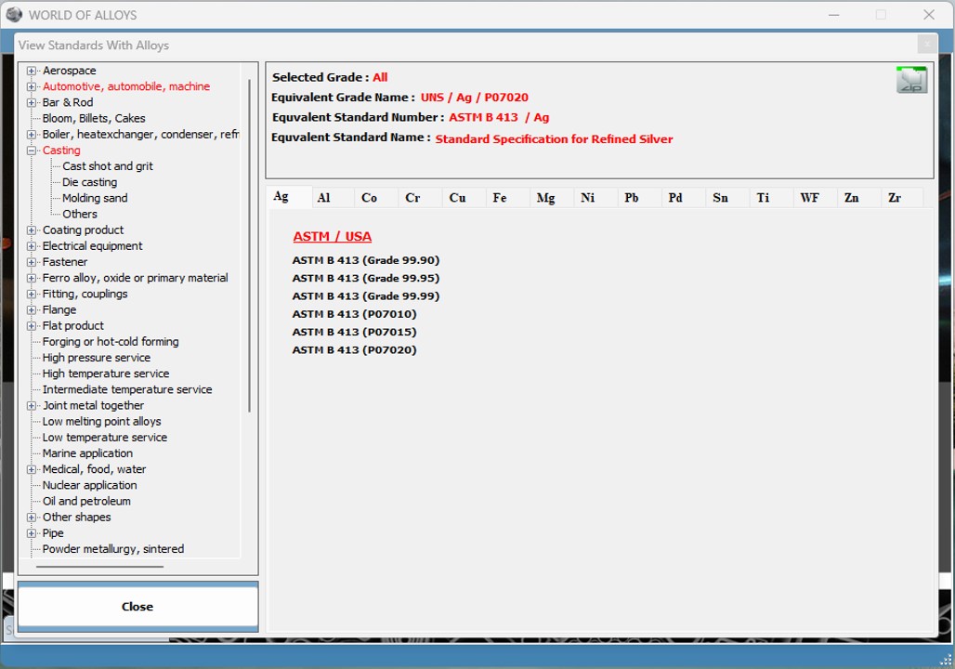Click the Close button
The width and height of the screenshot is (955, 669).
pyautogui.click(x=137, y=606)
